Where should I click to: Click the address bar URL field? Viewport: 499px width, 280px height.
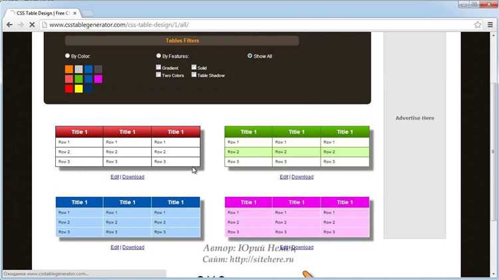coord(256,25)
